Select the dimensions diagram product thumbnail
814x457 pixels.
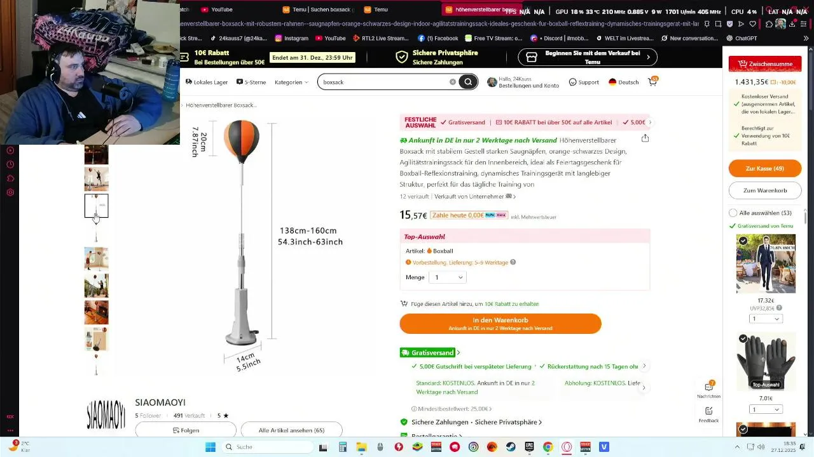point(97,206)
